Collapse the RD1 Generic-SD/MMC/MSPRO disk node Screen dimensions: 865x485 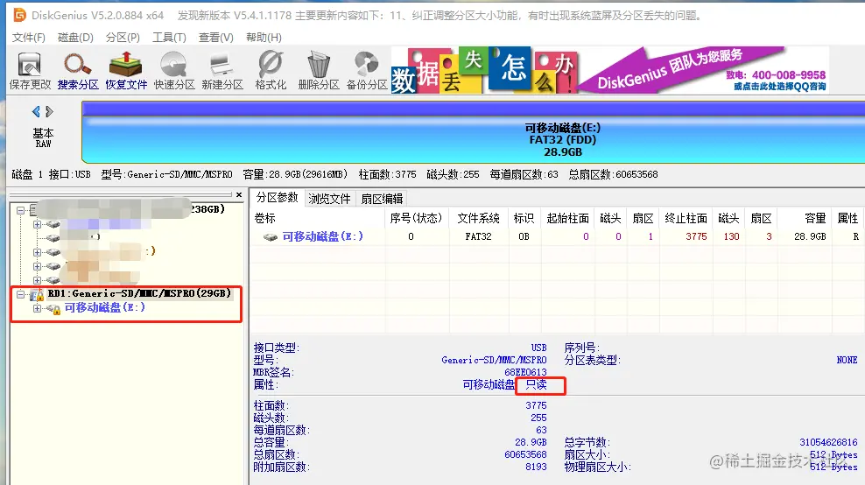21,295
